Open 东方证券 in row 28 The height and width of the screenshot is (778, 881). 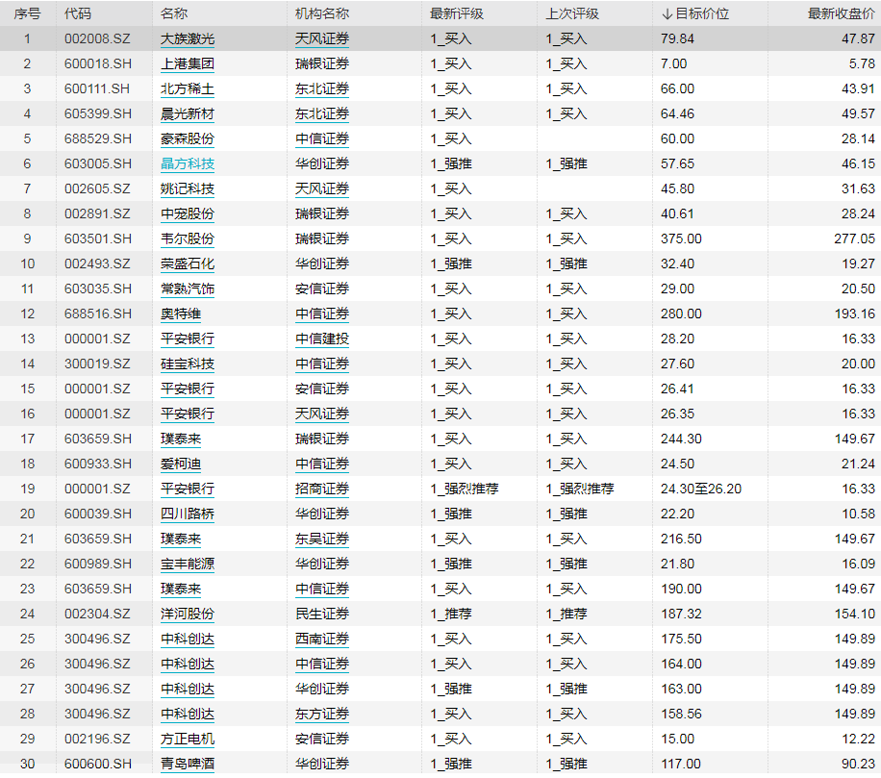pos(322,714)
